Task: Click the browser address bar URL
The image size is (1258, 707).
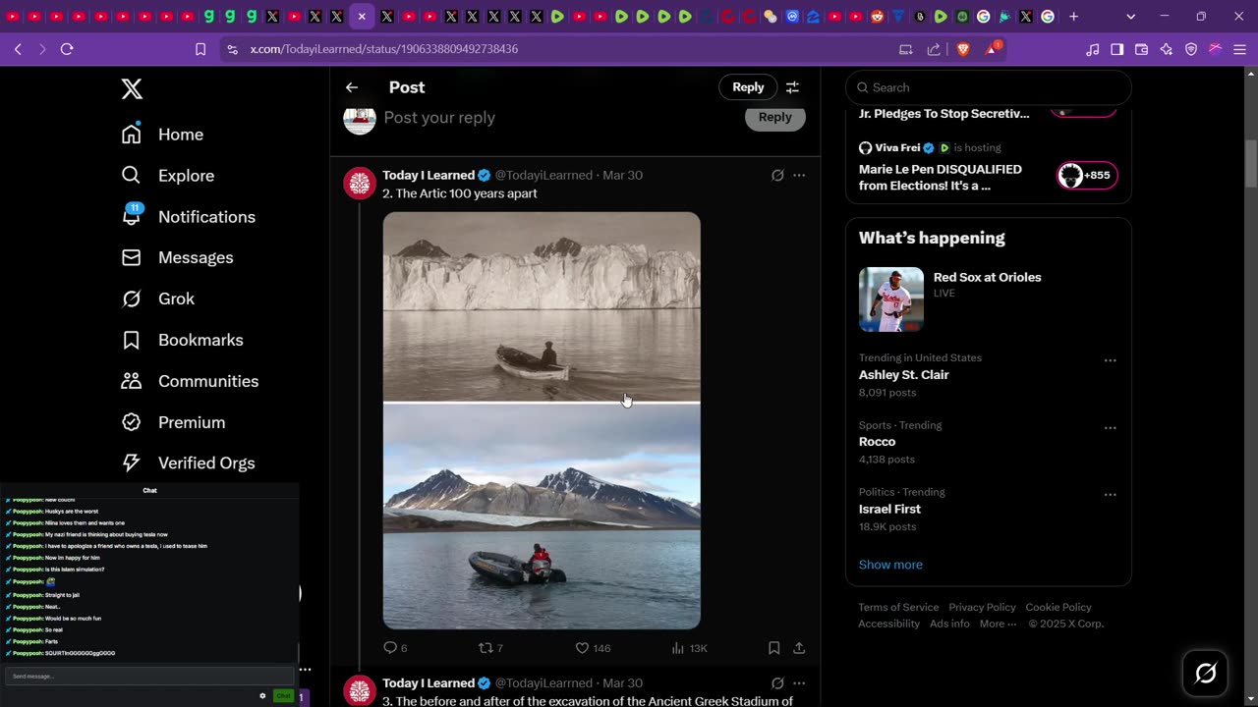Action: tap(384, 49)
